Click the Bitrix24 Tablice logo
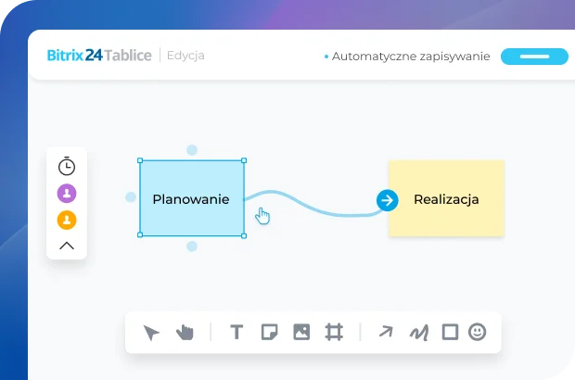 tap(99, 56)
